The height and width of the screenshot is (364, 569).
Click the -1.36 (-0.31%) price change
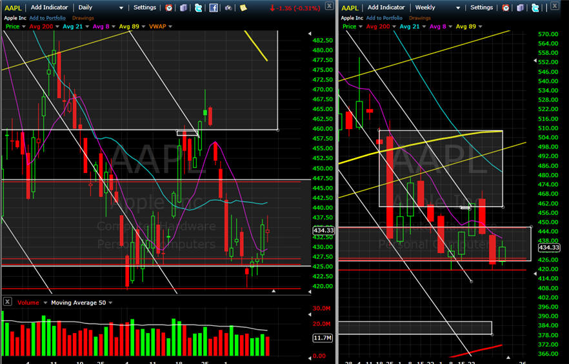point(295,8)
